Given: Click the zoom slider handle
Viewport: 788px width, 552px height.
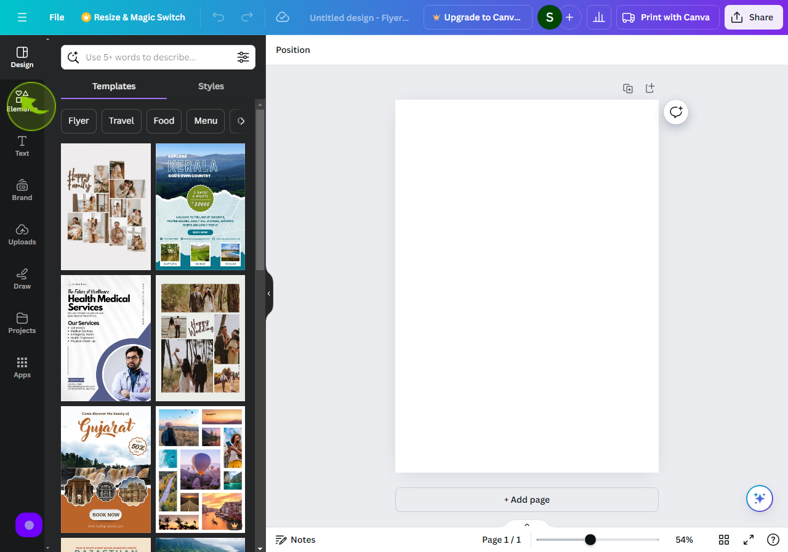Looking at the screenshot, I should coord(590,540).
